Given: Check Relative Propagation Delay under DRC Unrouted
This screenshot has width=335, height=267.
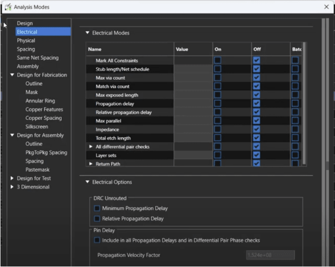Looking at the screenshot, I should click(x=97, y=218).
